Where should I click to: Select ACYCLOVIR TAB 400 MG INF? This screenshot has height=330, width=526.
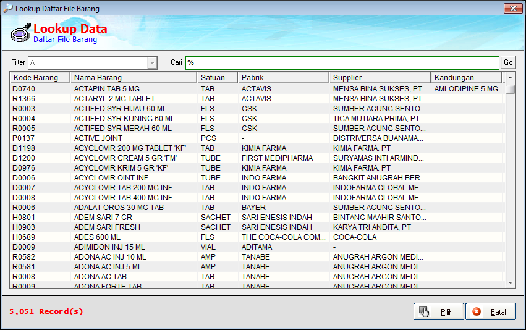pyautogui.click(x=257, y=198)
